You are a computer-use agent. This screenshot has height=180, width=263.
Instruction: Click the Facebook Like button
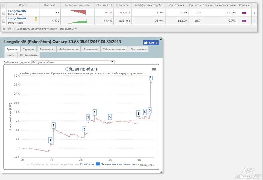coord(151,43)
